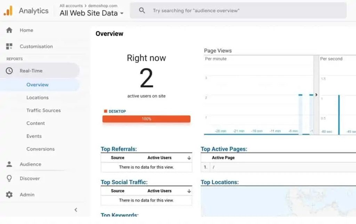Click the orange 100% DESKTOP bar

[x=146, y=119]
